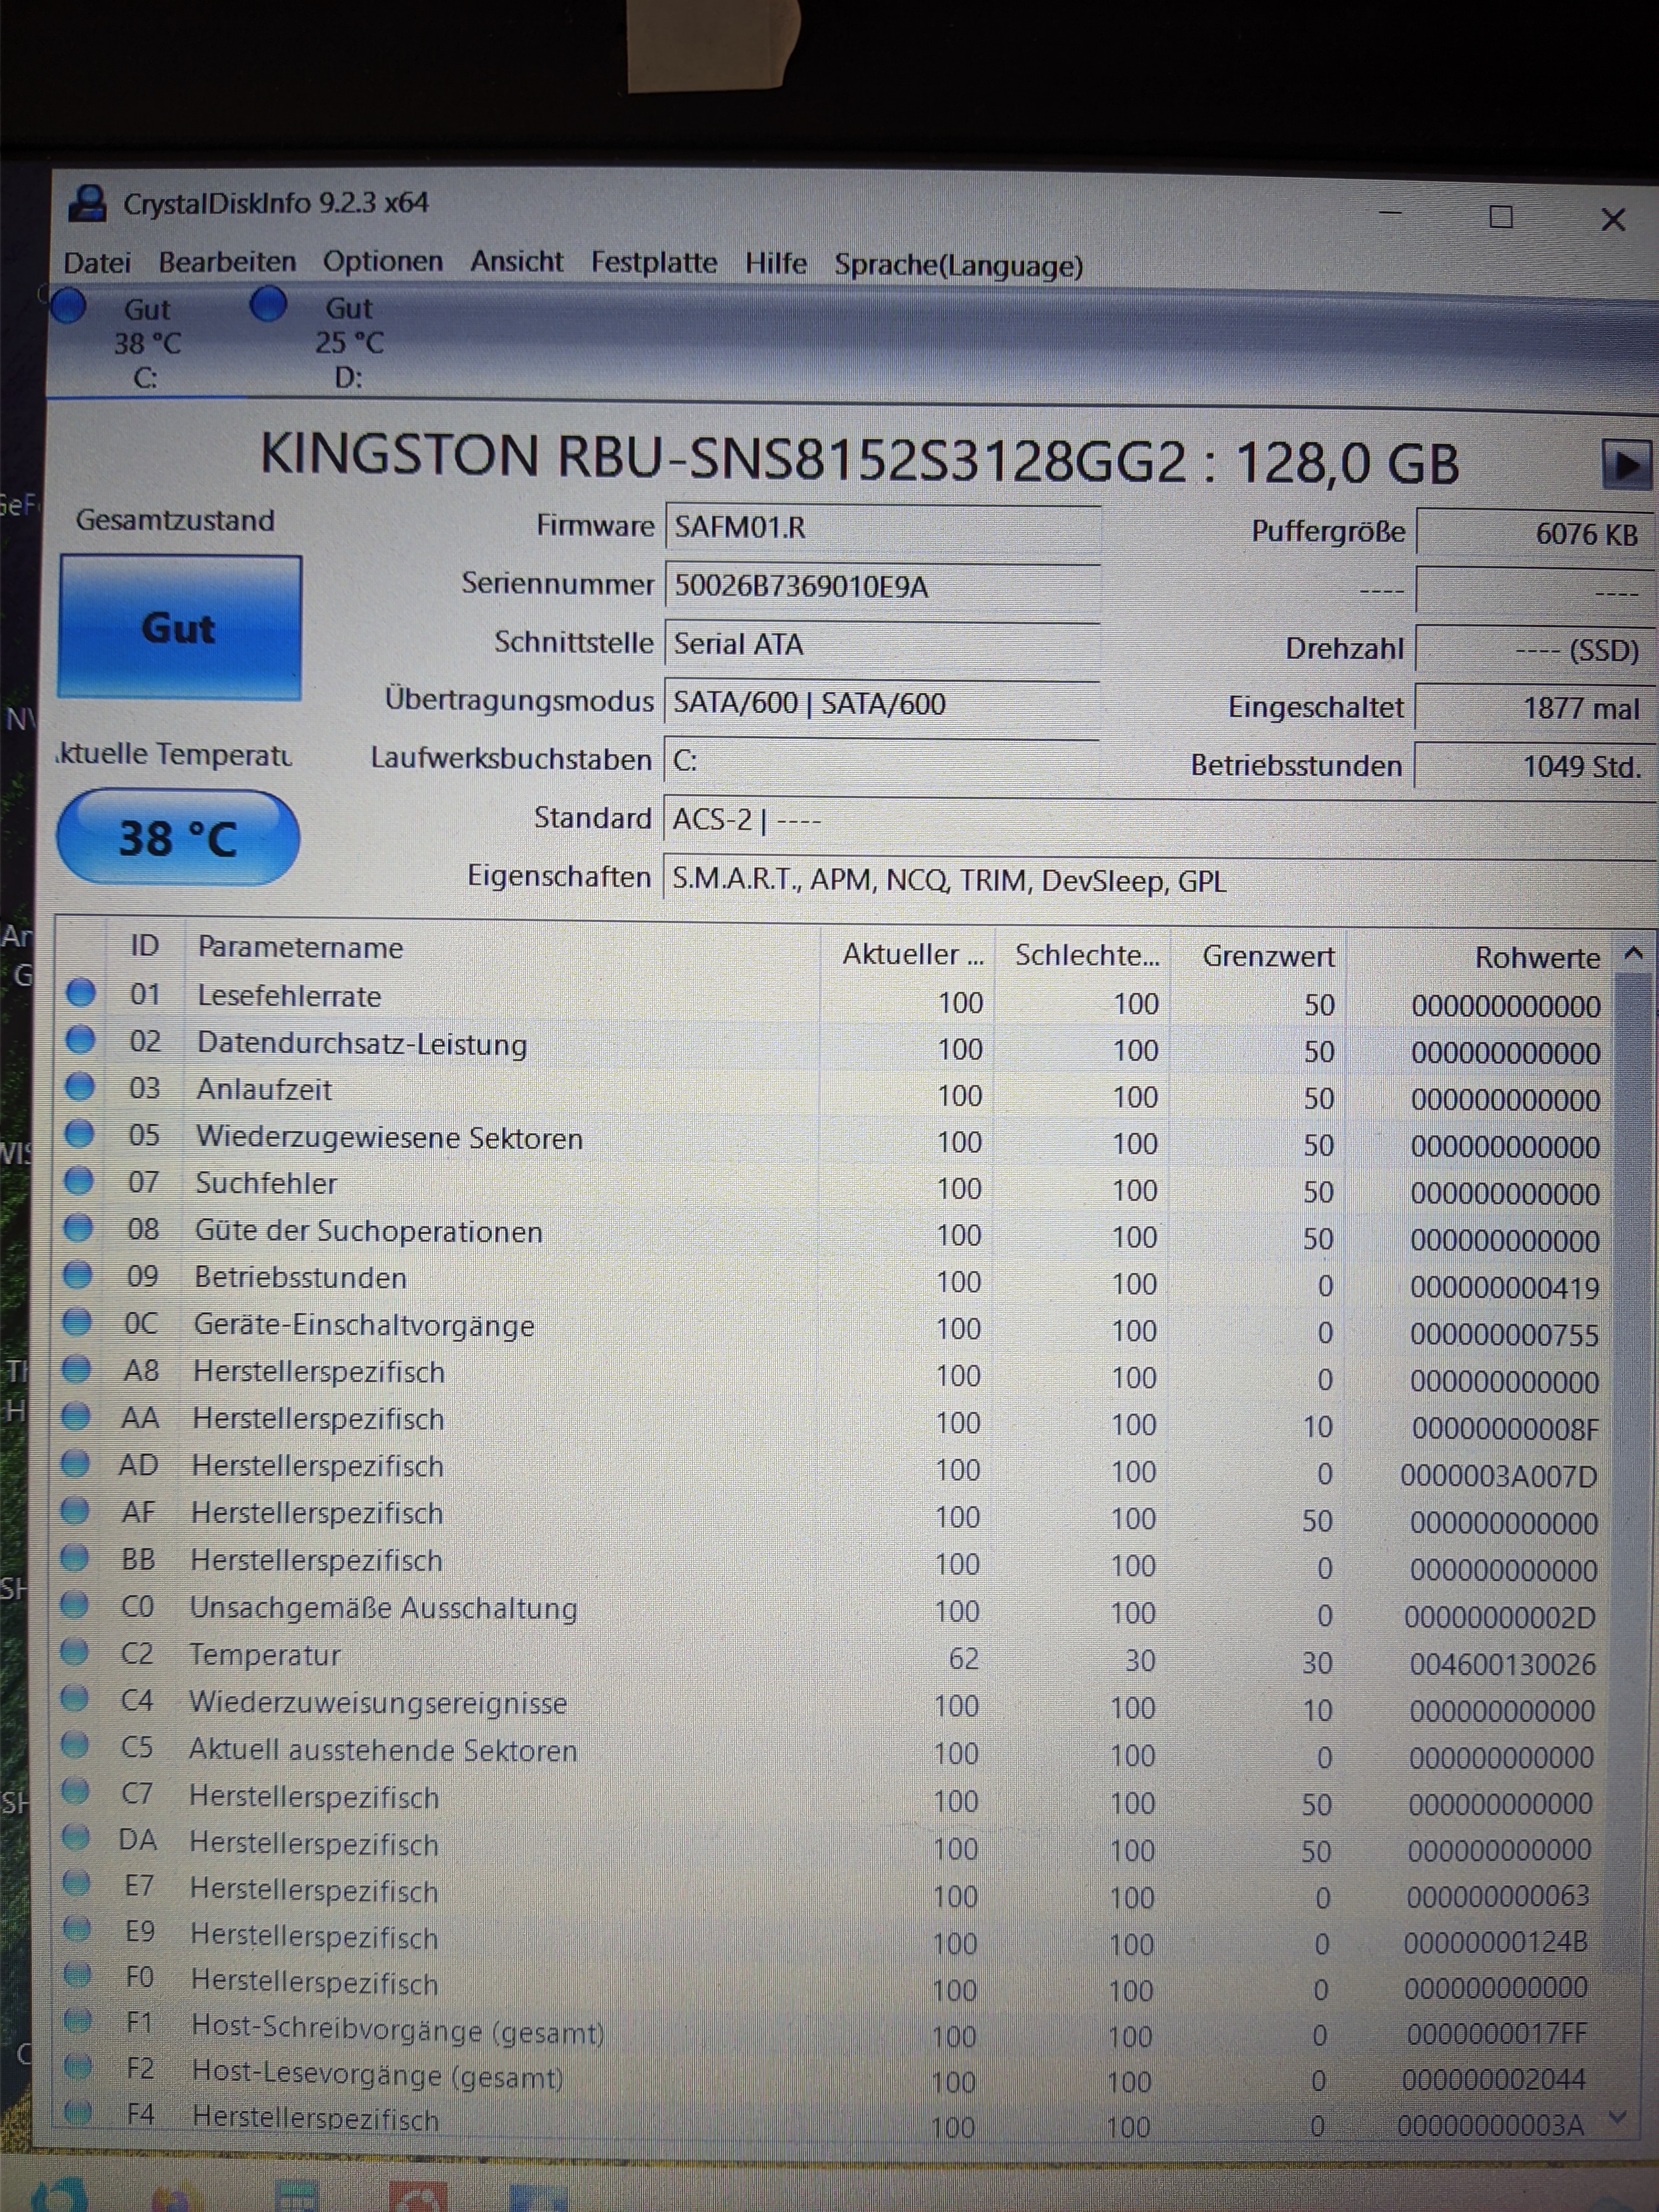
Task: Click status dot for Unsachgemäße Ausschaltung
Action: (x=75, y=1605)
